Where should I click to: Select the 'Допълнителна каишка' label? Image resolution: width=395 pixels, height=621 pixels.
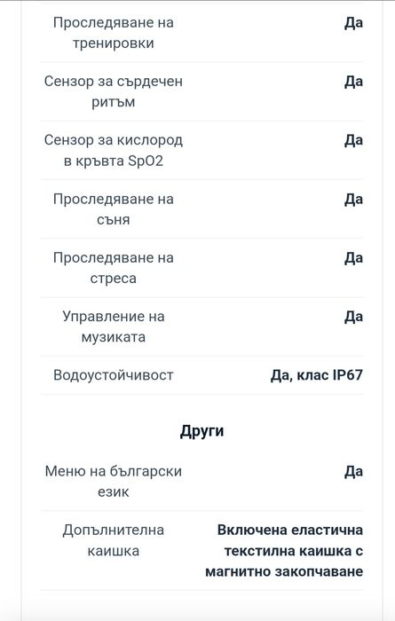click(x=114, y=540)
